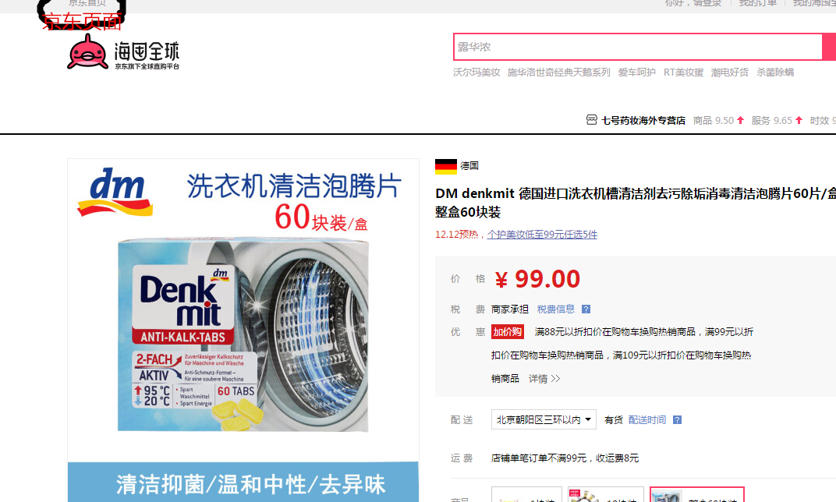Screen dimensions: 836x502
Task: Expand promotion details via 详情 arrows
Action: point(544,379)
